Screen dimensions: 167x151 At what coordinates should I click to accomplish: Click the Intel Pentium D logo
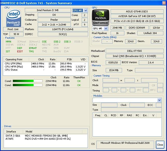pyautogui.click(x=13, y=18)
